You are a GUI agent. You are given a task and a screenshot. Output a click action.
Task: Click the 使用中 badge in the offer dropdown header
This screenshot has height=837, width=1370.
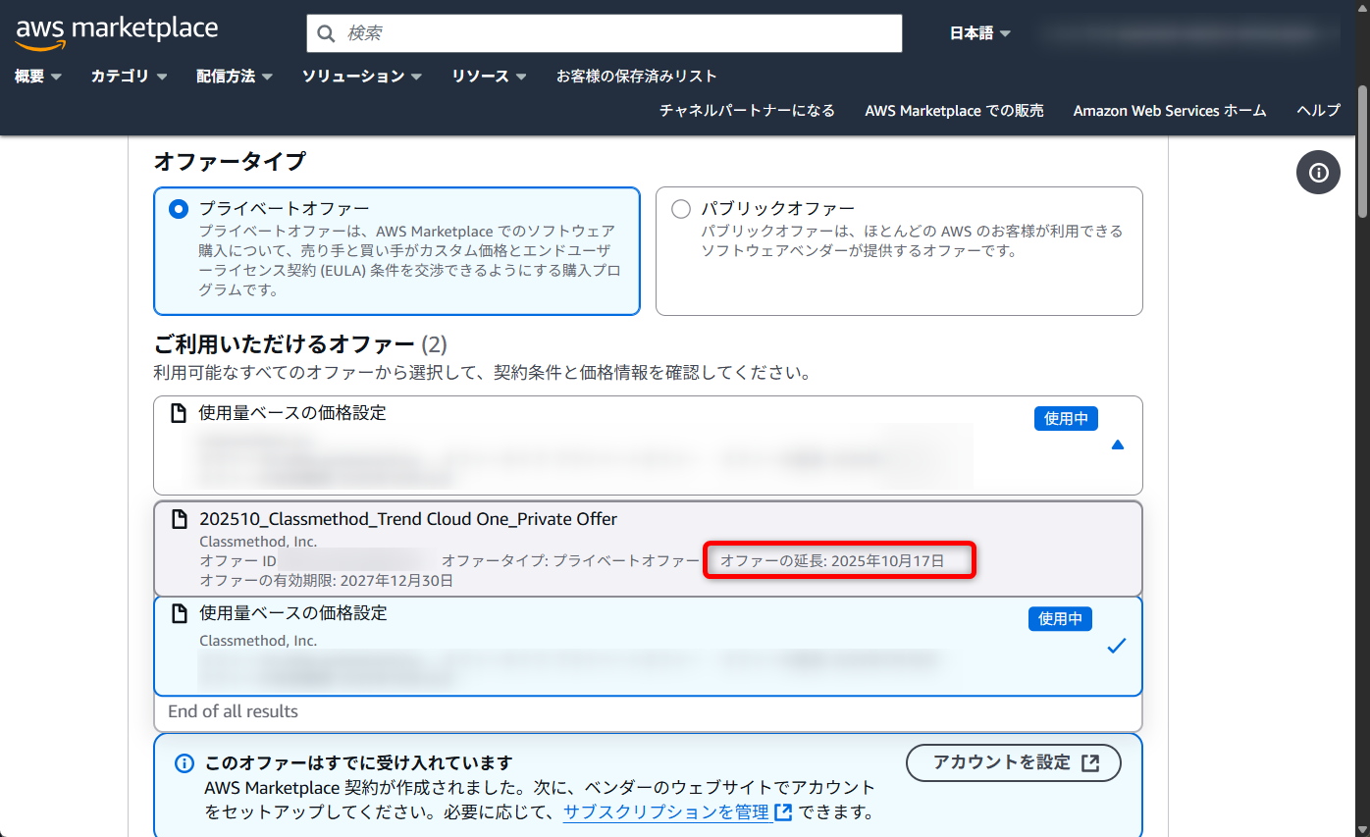pos(1066,418)
